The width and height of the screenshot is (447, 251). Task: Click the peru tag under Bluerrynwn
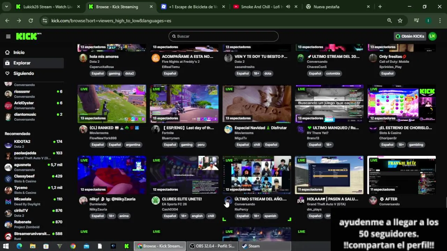click(201, 145)
